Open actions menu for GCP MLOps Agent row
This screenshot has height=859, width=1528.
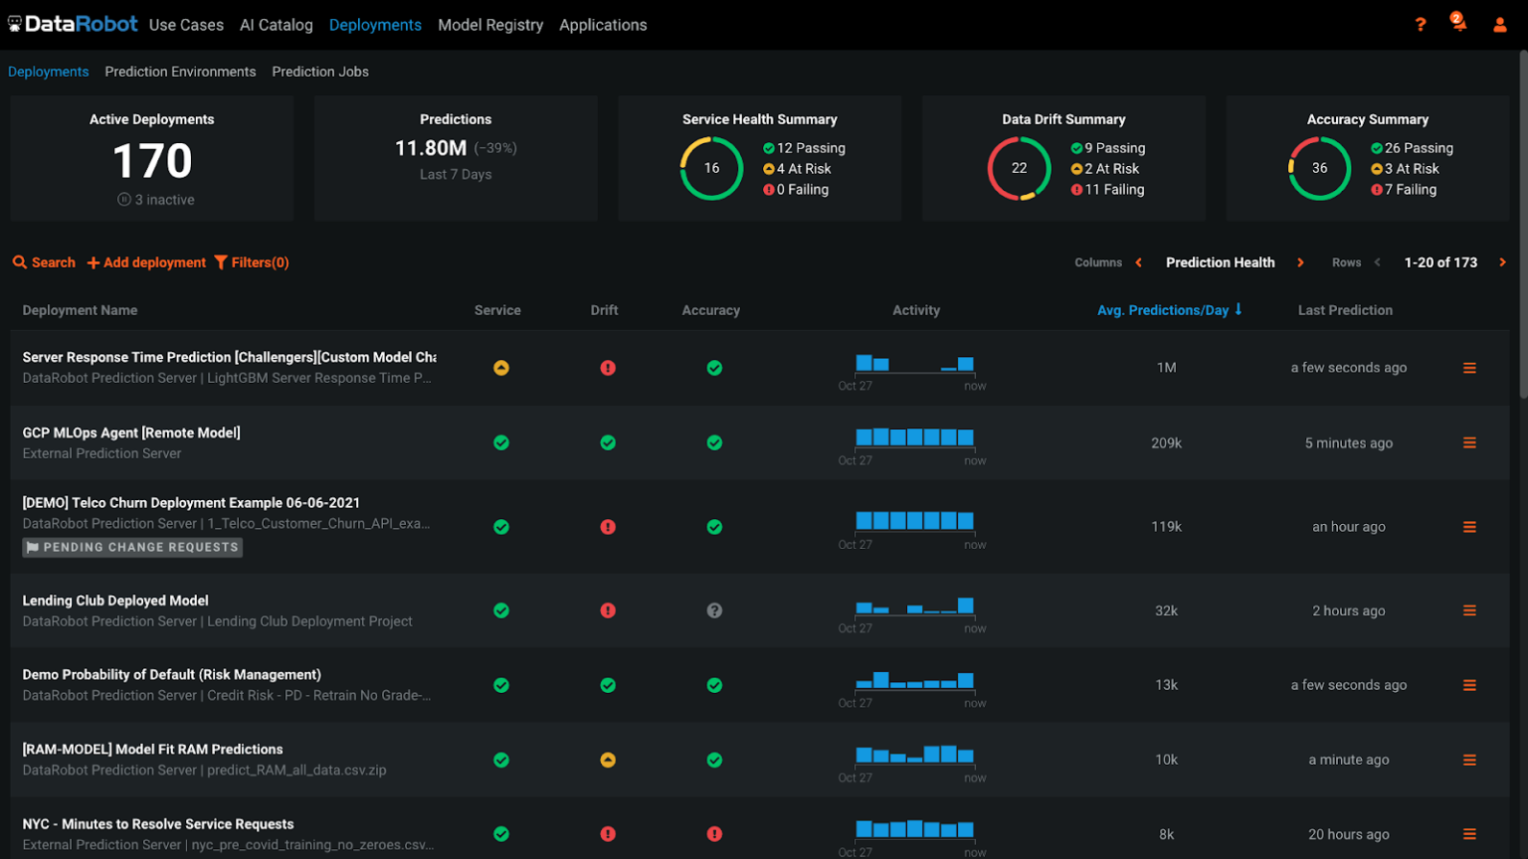(x=1470, y=442)
